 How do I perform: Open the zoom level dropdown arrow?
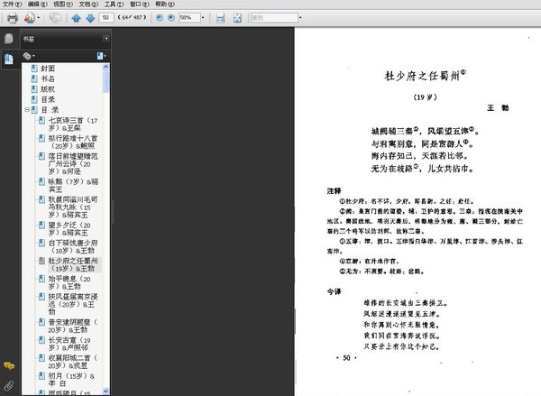click(x=203, y=18)
